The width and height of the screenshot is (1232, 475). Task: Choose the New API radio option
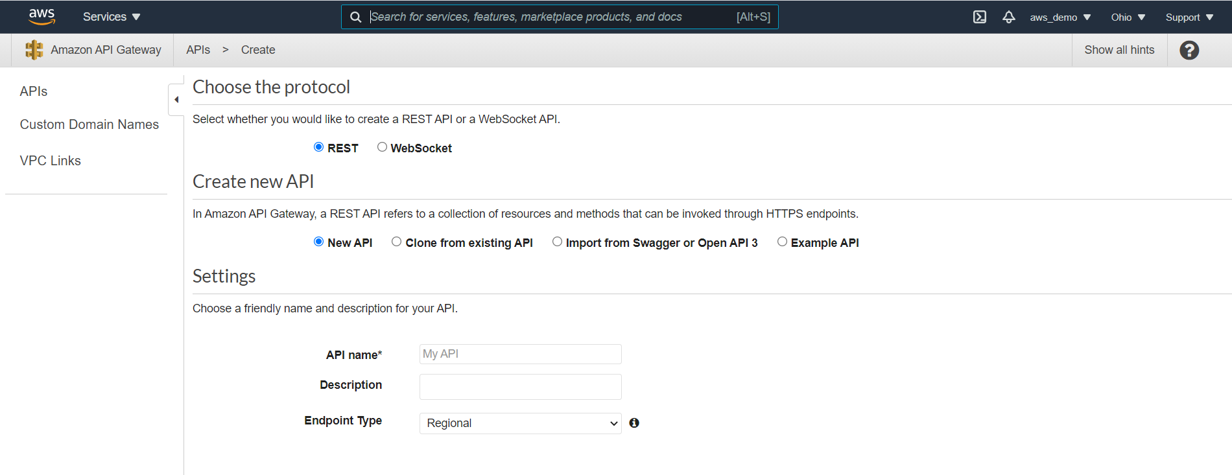click(318, 242)
